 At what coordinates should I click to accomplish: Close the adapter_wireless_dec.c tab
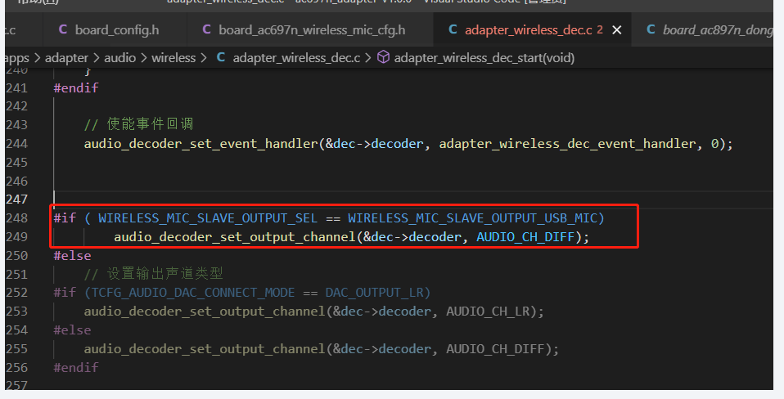617,30
